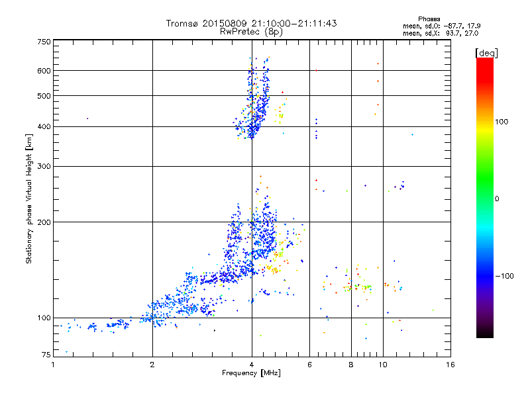
Task: Click the colorbar tick label '0'
Action: pos(497,199)
